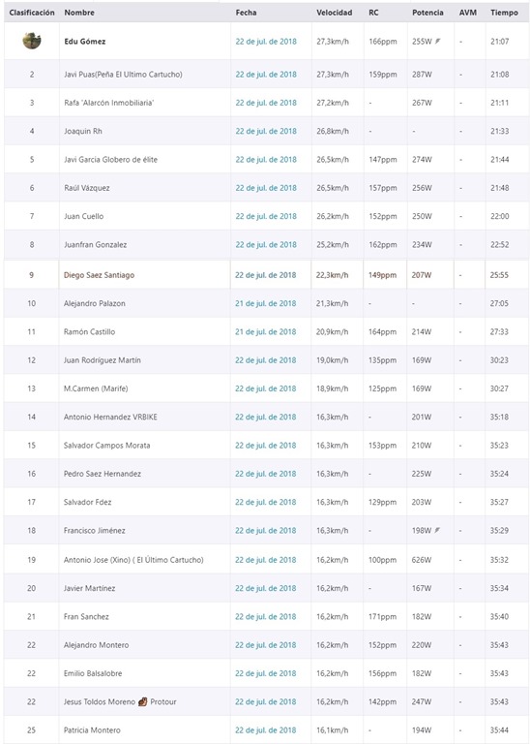The width and height of the screenshot is (530, 744).
Task: Click the emoji icon in Jesus Toldos Moreno's name
Action: tap(142, 701)
